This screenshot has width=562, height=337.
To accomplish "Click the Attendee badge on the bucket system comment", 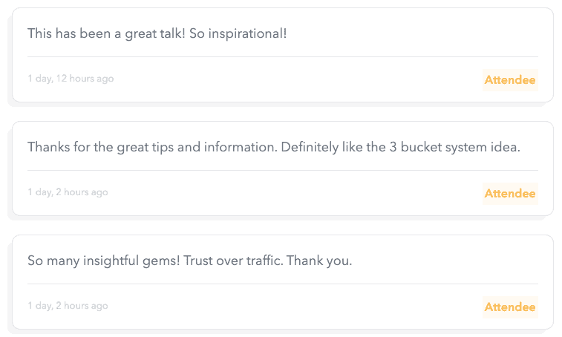I will coord(509,194).
